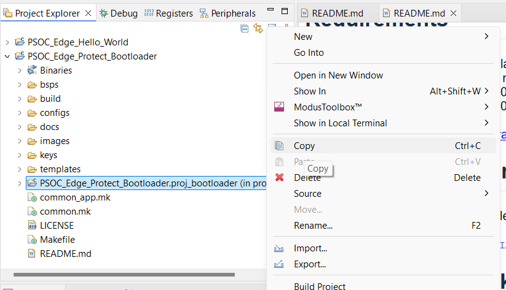Screen dimensions: 506x290
Task: Click the red Delete icon in menu
Action: [x=279, y=178]
